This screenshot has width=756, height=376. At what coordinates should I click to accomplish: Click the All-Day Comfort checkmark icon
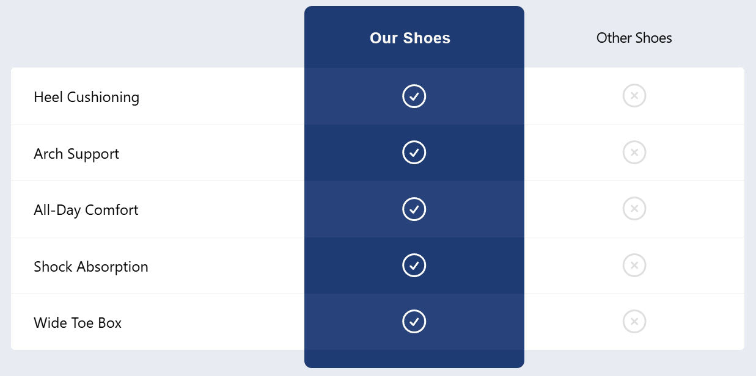414,209
